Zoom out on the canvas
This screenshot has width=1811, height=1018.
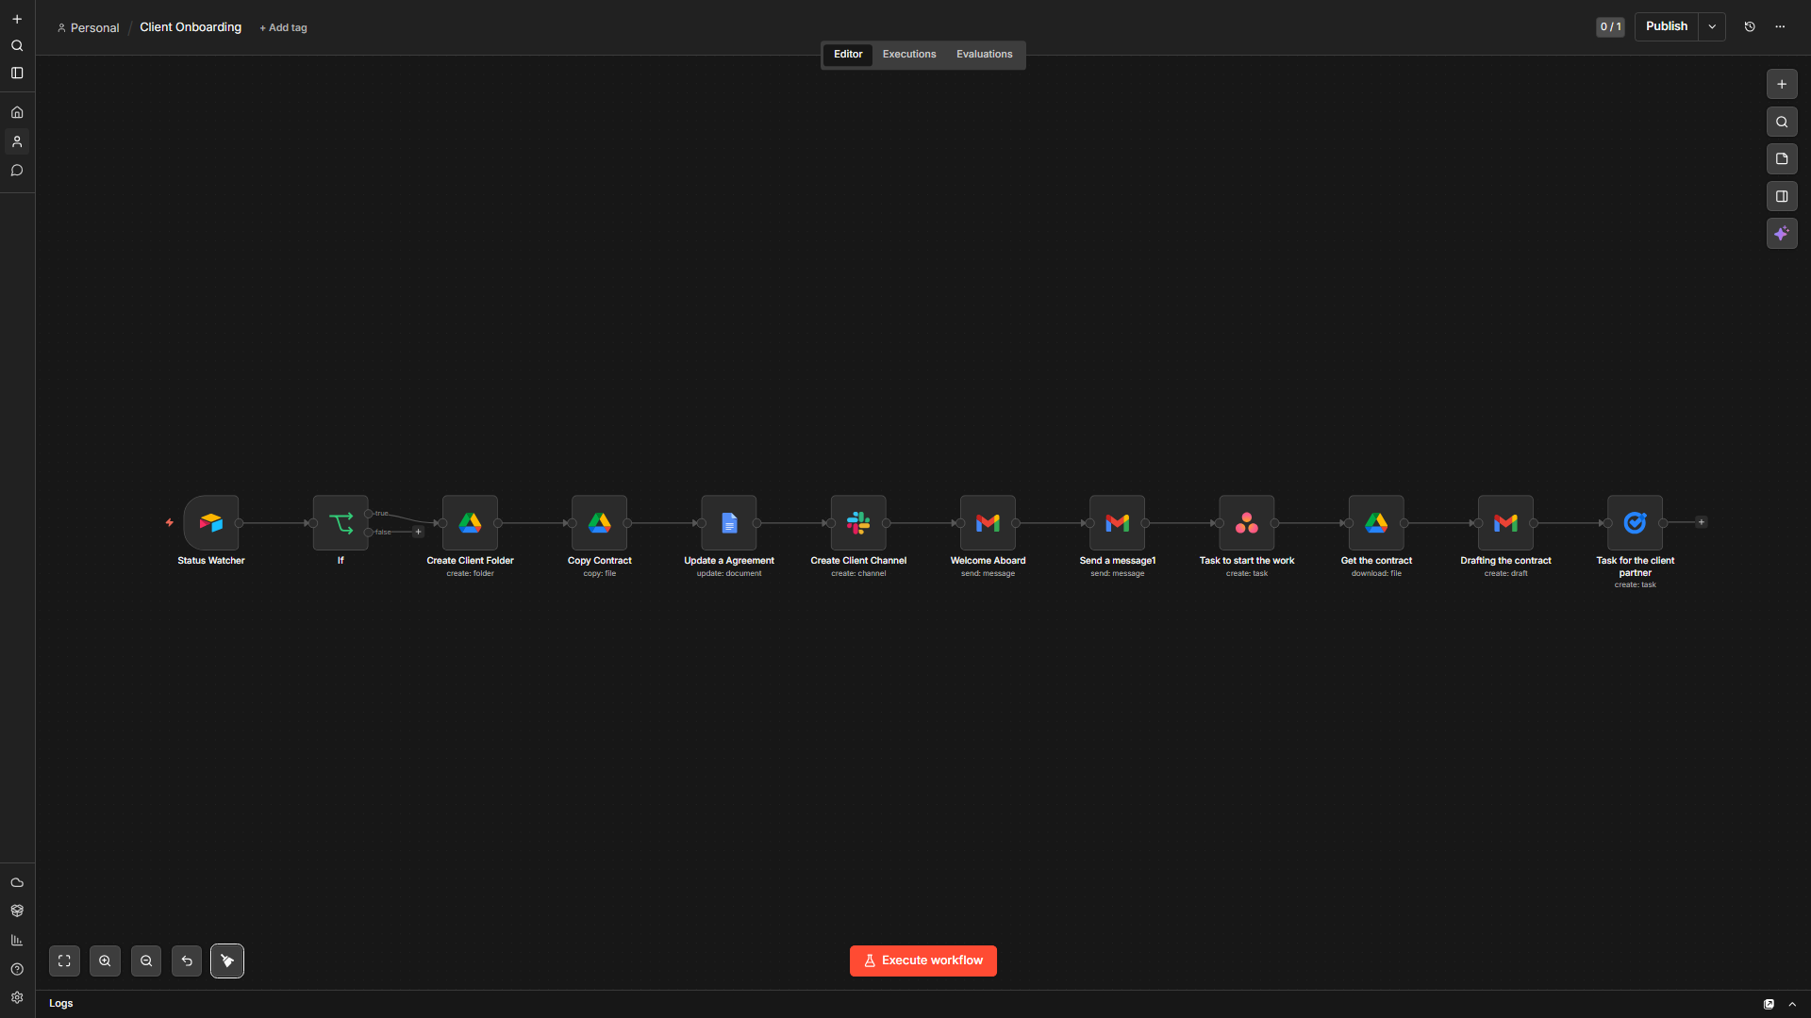click(146, 961)
